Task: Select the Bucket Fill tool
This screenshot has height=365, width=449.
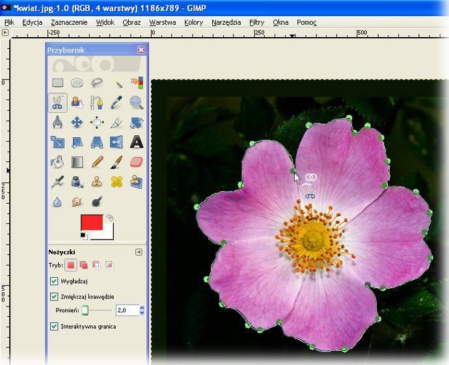Action: tap(58, 162)
